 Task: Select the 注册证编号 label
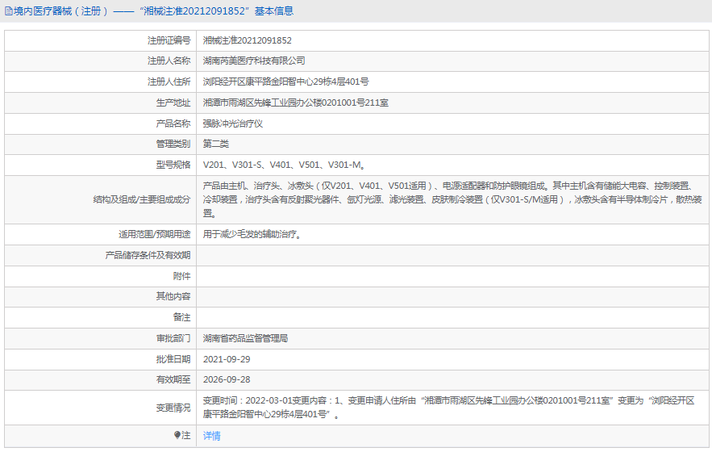pyautogui.click(x=169, y=40)
